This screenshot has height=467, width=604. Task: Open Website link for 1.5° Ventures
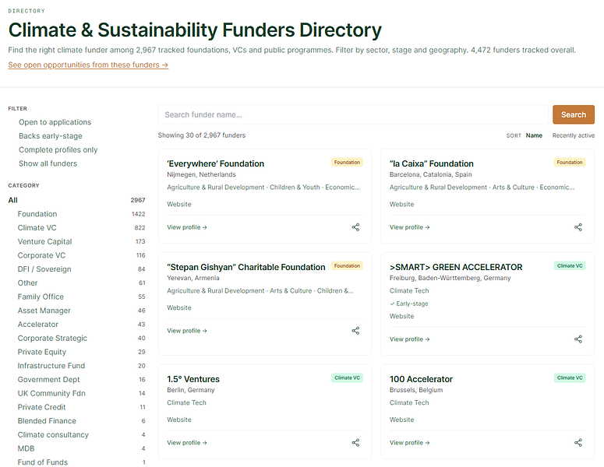(x=179, y=420)
